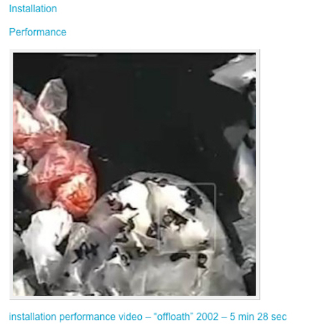Click the offloath video thumbnail image
This screenshot has width=314, height=331.
tap(134, 174)
